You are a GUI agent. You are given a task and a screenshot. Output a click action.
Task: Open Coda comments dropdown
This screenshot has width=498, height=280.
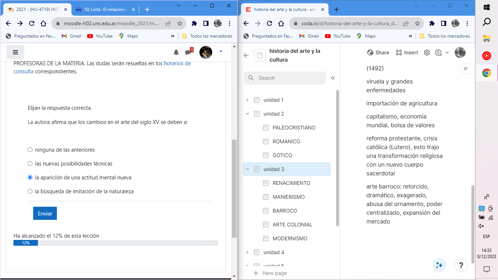(x=441, y=52)
